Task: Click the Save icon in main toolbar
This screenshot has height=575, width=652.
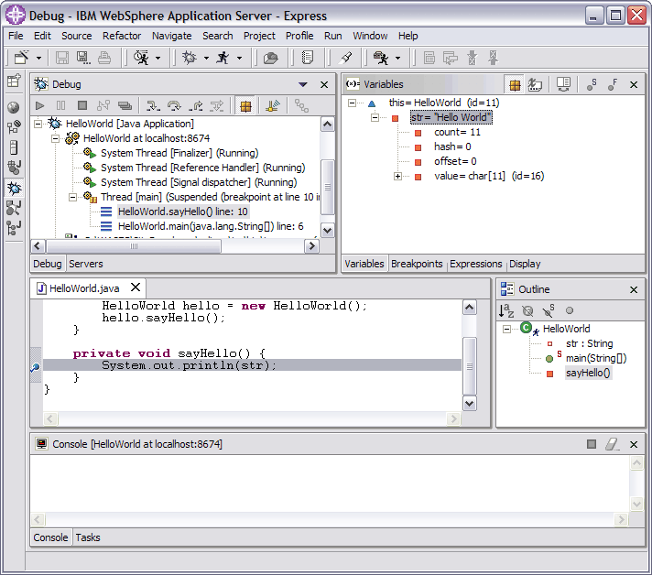Action: [x=62, y=58]
